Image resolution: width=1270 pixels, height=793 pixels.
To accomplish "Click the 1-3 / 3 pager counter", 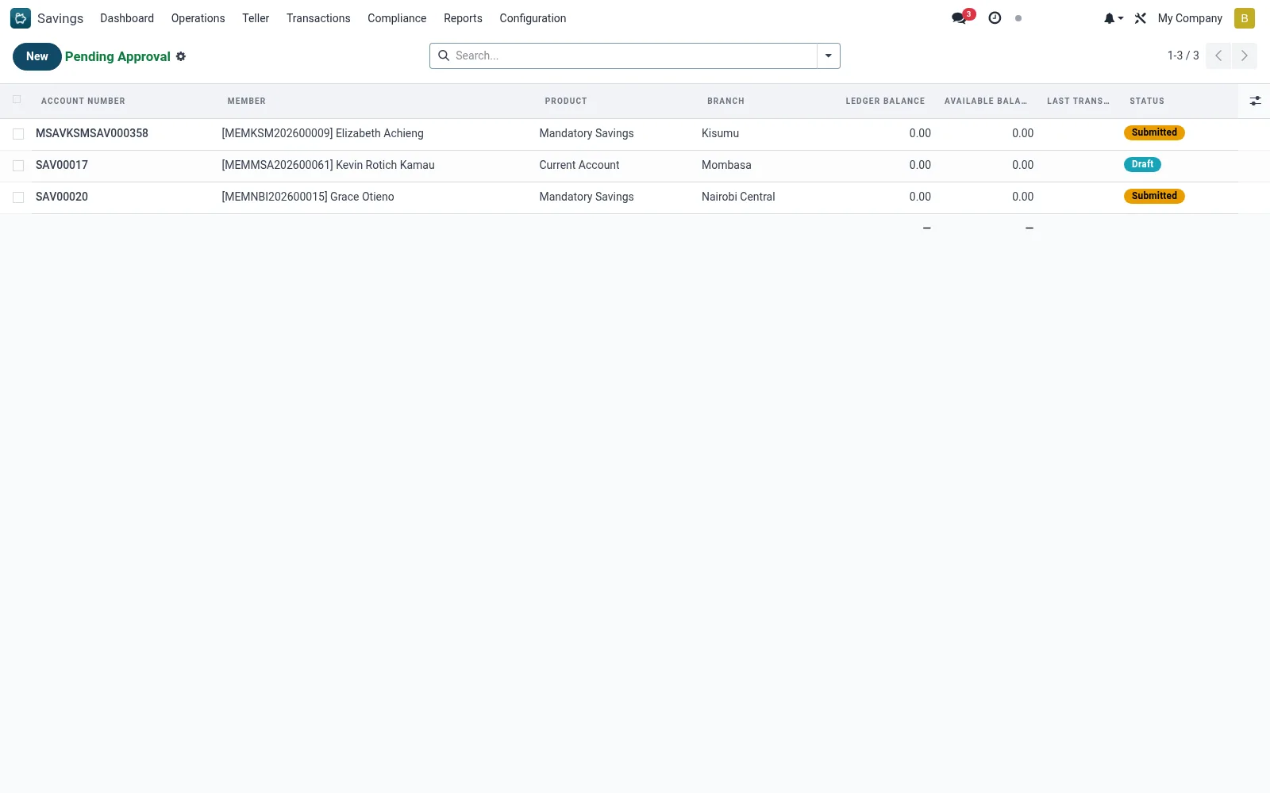I will [x=1183, y=56].
